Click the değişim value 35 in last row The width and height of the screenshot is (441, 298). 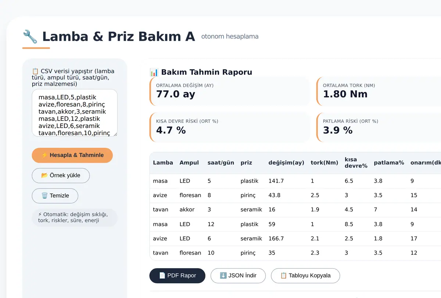click(272, 253)
